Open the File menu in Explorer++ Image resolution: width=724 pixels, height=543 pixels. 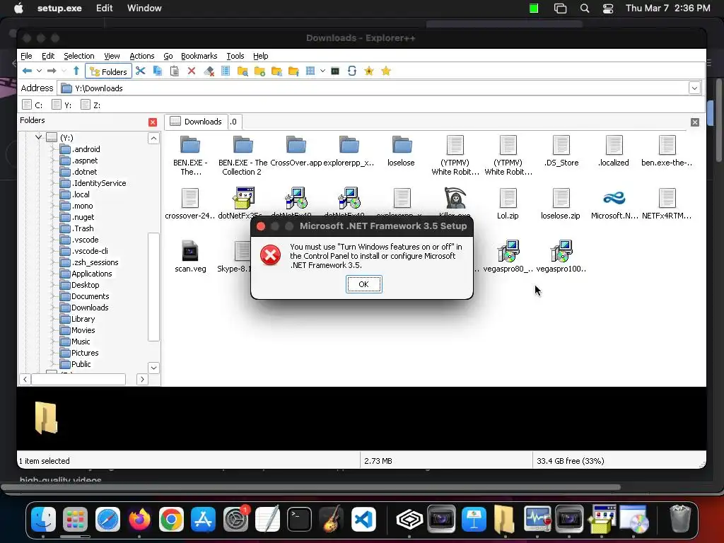click(26, 56)
